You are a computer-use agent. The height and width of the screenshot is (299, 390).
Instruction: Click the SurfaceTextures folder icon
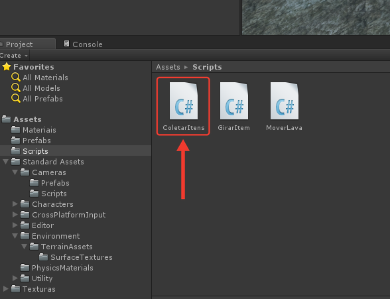point(44,257)
